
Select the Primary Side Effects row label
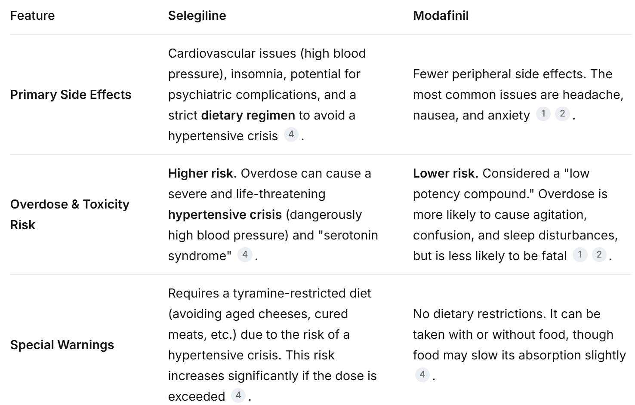pyautogui.click(x=71, y=95)
